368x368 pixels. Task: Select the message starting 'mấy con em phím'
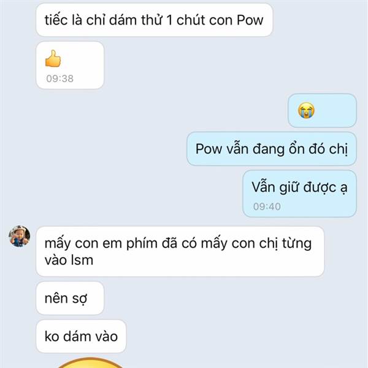(x=180, y=251)
